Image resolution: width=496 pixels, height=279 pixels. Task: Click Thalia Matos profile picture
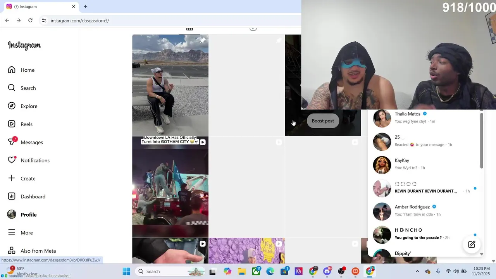tap(382, 119)
